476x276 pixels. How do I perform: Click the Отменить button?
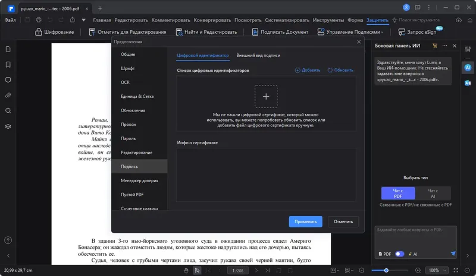[x=343, y=221]
